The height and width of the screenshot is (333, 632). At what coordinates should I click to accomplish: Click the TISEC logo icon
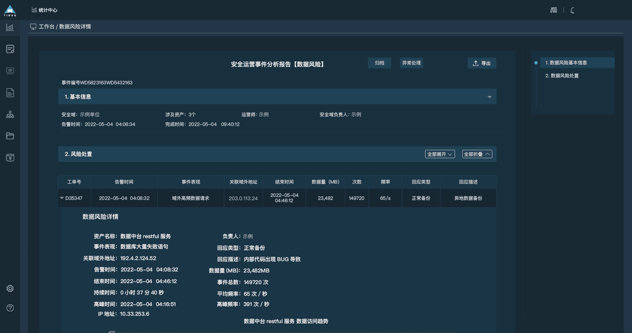[x=10, y=11]
